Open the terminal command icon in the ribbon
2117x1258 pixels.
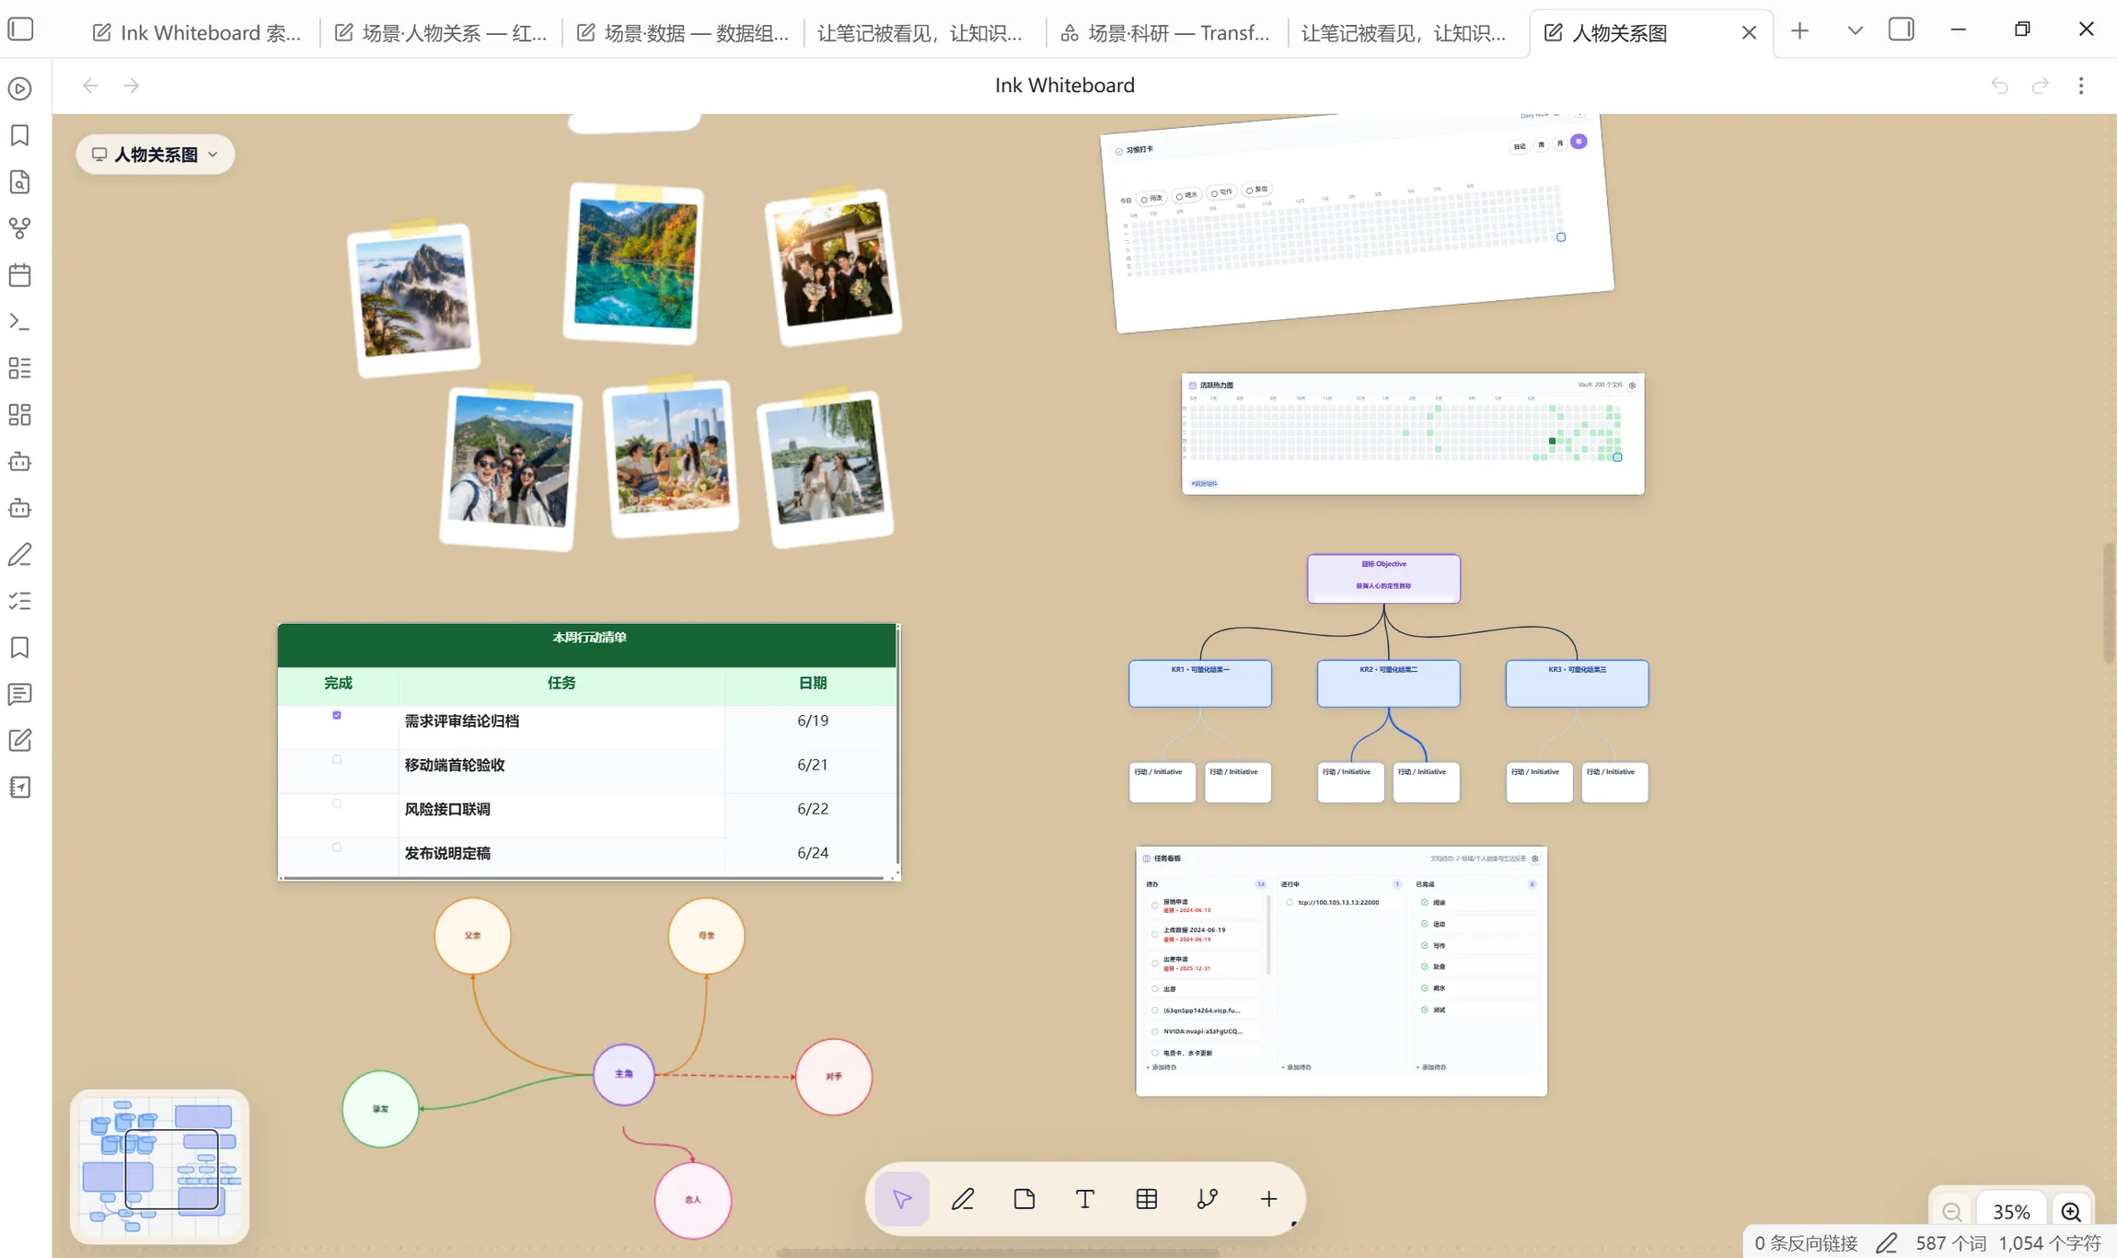(x=20, y=322)
